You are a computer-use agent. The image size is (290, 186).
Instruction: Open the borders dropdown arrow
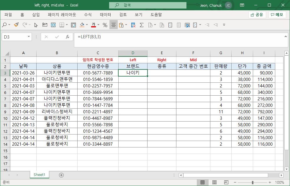tap(67, 25)
